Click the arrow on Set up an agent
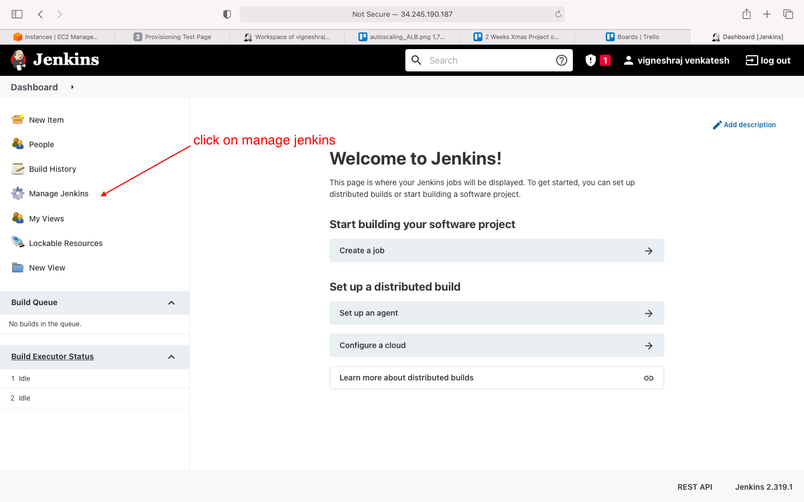Viewport: 804px width, 502px height. coord(649,313)
